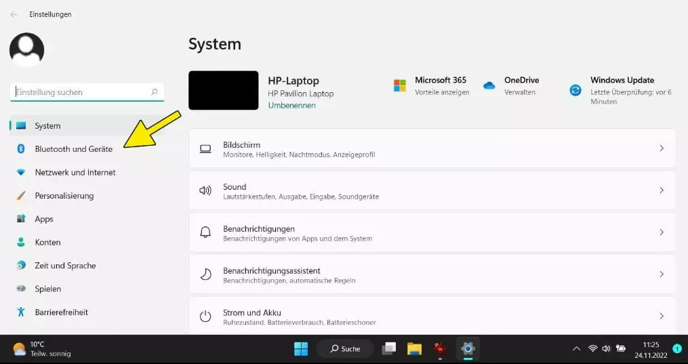The width and height of the screenshot is (688, 364).
Task: Click the Windows Update title text
Action: 622,80
